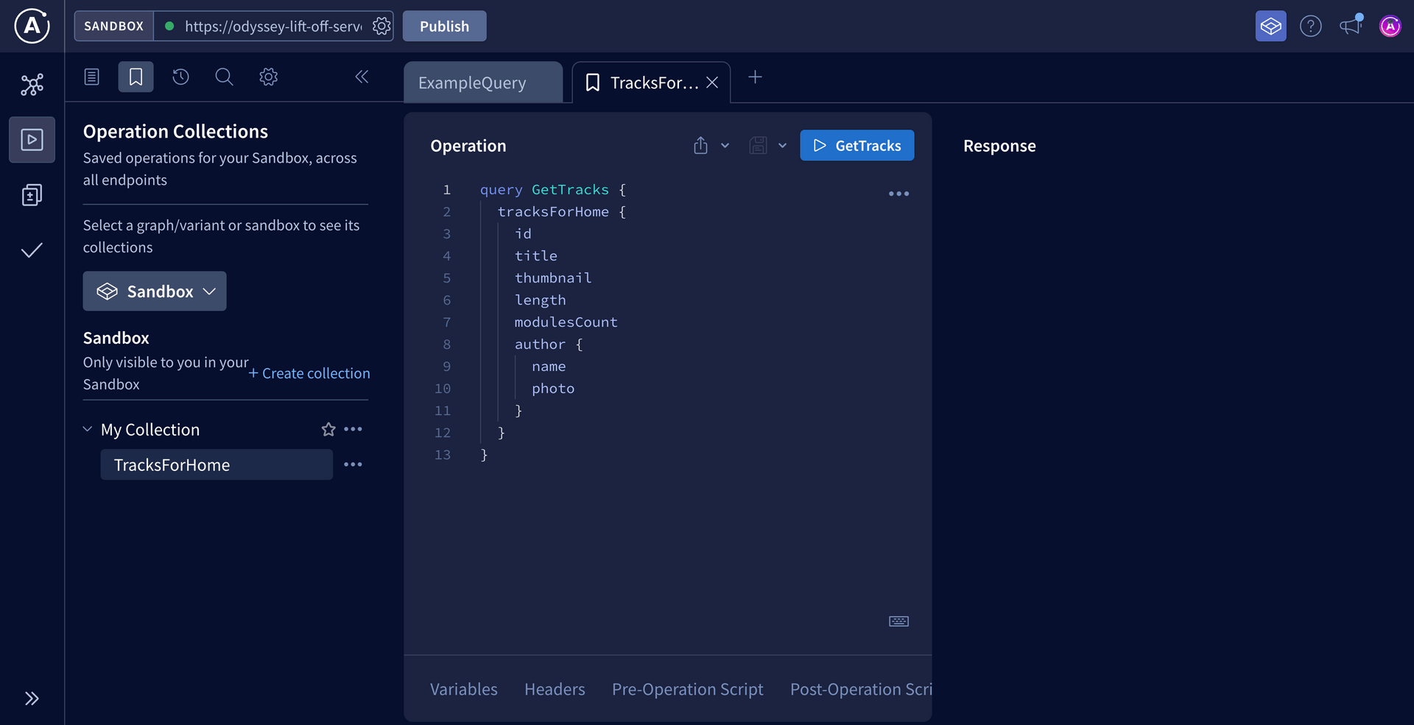1414x725 pixels.
Task: Click the keyboard shortcuts icon in editor
Action: 898,621
